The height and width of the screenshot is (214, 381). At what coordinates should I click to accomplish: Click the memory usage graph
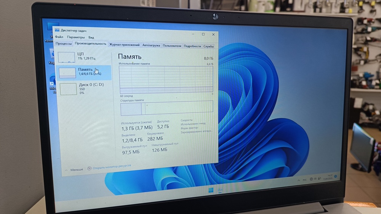(166, 79)
